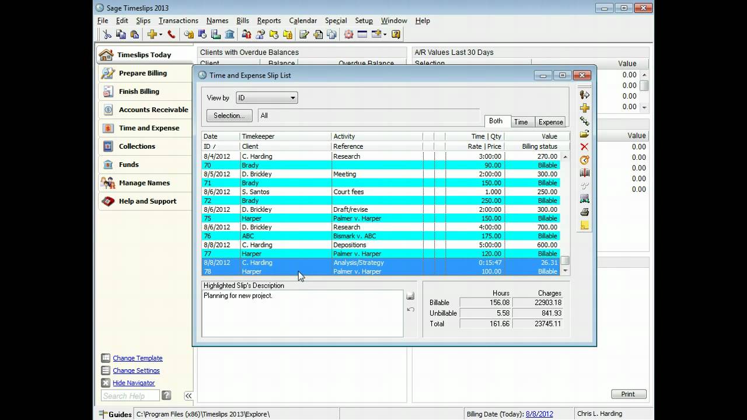Click the bank building toolbar icon

point(229,34)
